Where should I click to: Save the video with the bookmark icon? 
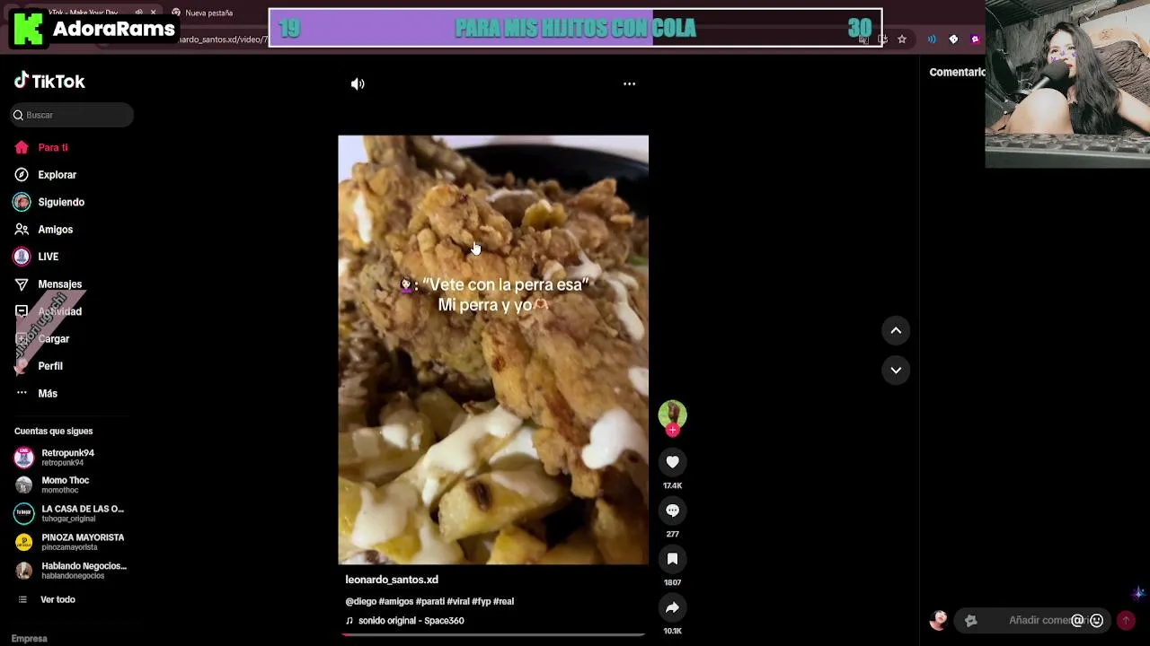pos(672,558)
